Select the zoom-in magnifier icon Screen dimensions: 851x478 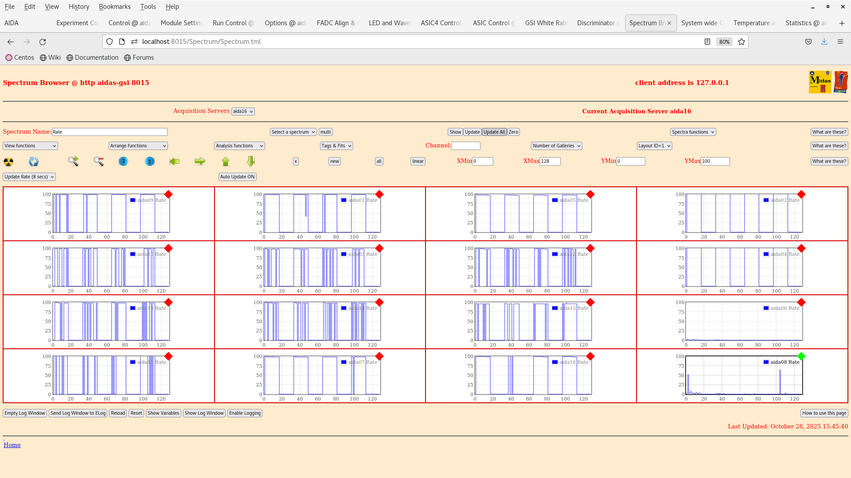pos(73,162)
